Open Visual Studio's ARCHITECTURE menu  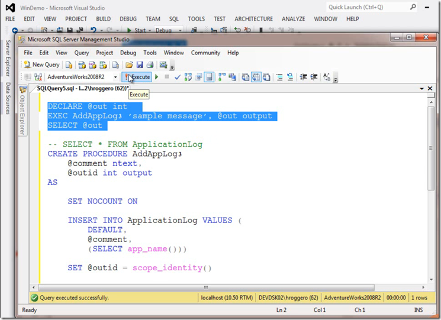pos(254,19)
